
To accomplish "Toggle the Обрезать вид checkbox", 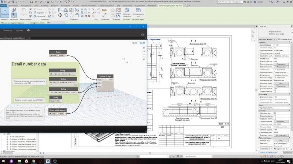I will click(x=275, y=113).
